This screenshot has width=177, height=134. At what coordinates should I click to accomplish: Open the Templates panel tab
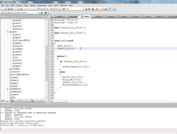pyautogui.click(x=37, y=101)
